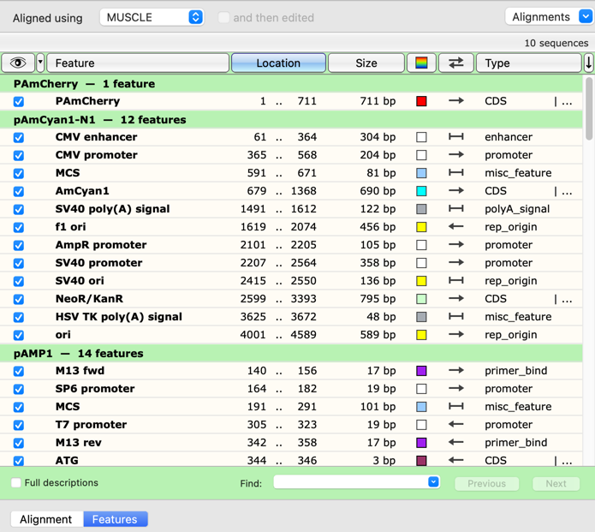Image resolution: width=595 pixels, height=532 pixels.
Task: Uncheck the f1 ori checkbox
Action: (x=19, y=228)
